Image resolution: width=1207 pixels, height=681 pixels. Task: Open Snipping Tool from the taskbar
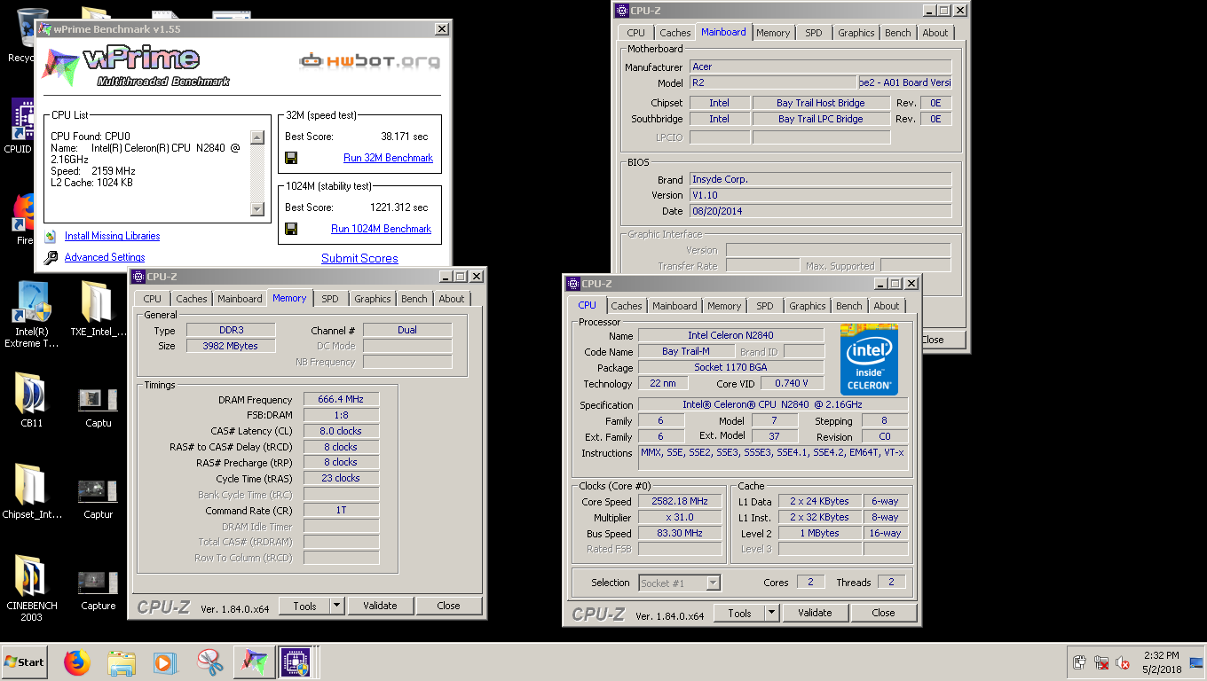click(x=209, y=662)
